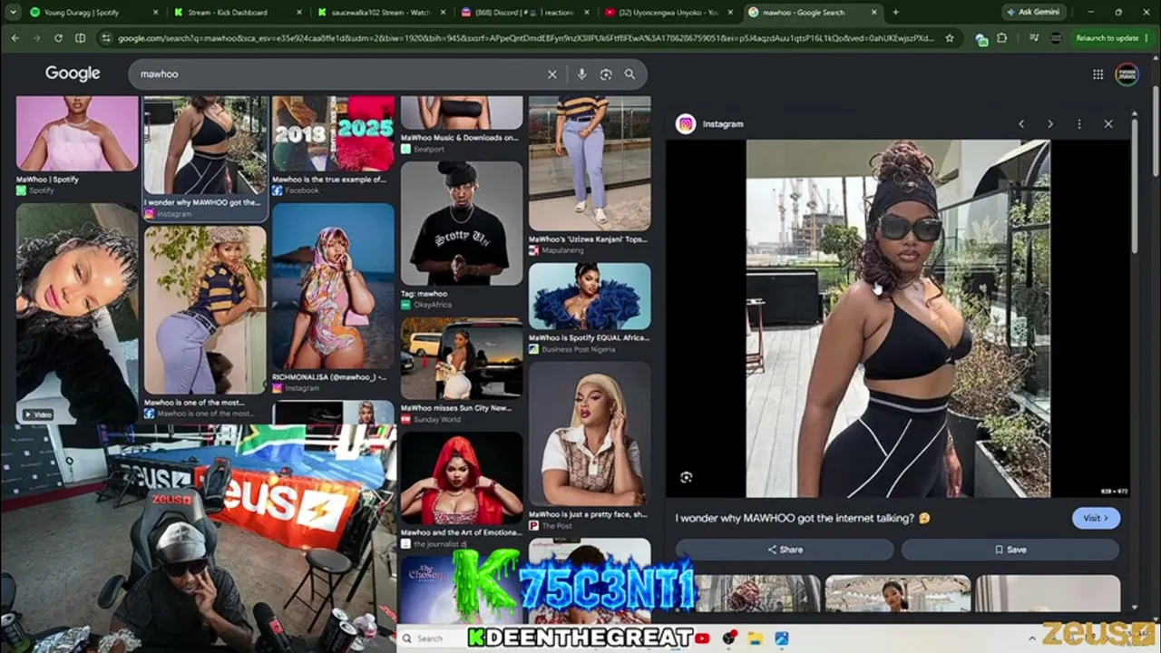This screenshot has width=1161, height=653.
Task: Open File Explorer from the taskbar
Action: [755, 638]
